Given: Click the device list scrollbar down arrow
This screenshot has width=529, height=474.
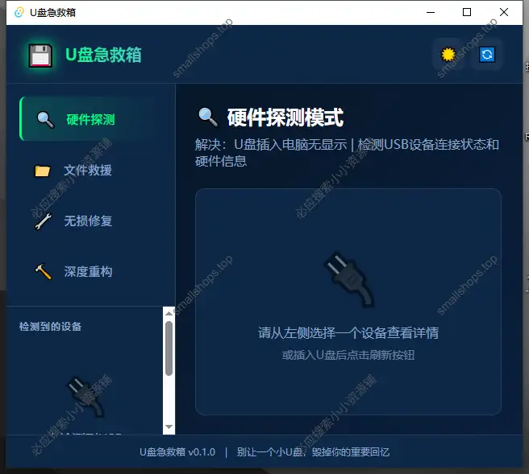Looking at the screenshot, I should coord(169,427).
